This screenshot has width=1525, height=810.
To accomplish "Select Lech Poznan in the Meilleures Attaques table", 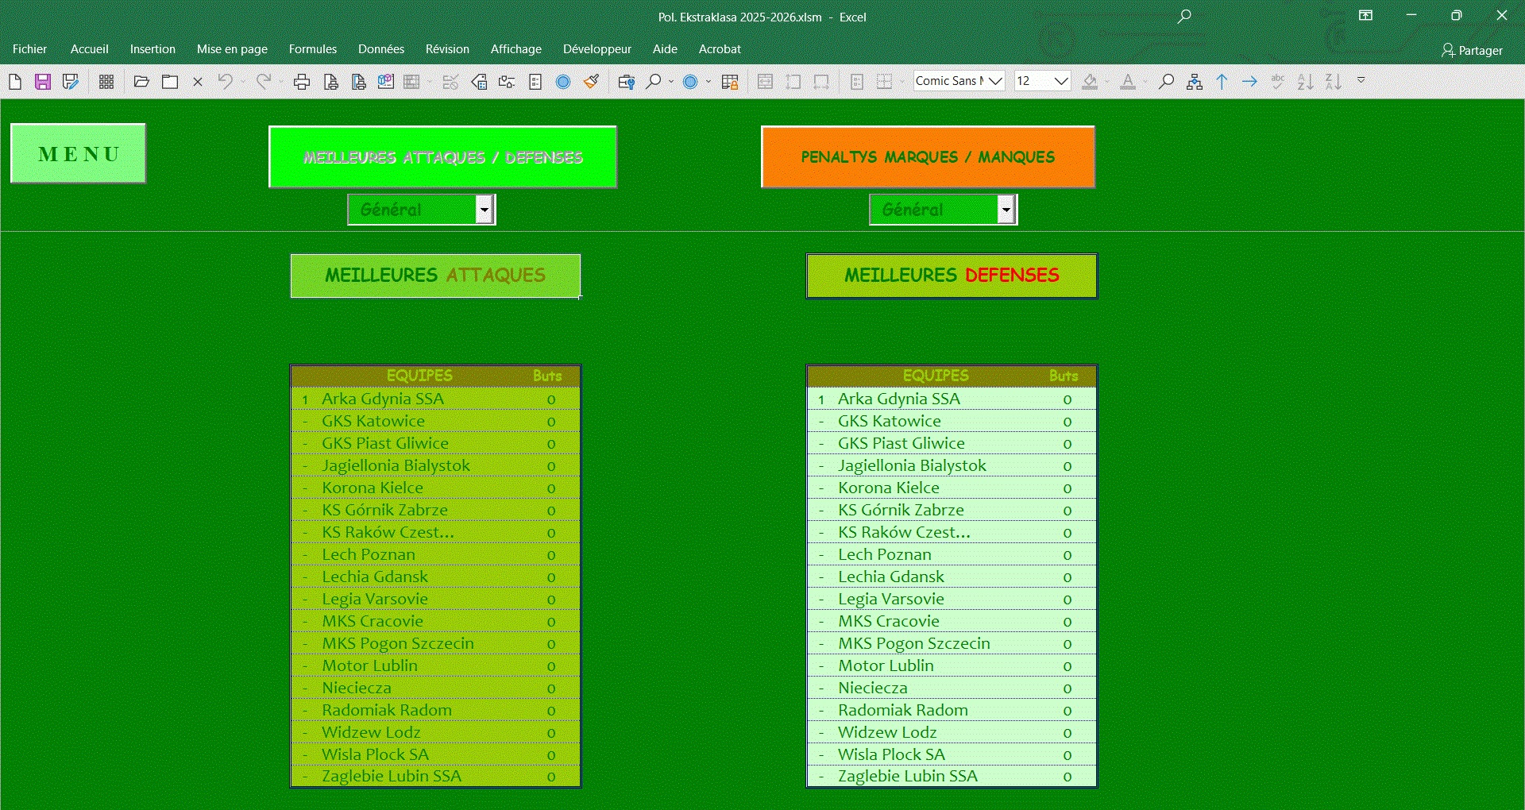I will [x=369, y=554].
